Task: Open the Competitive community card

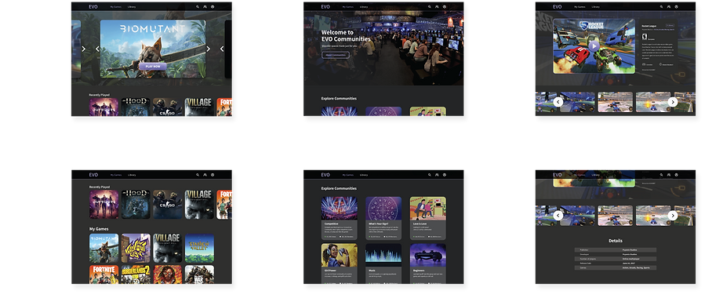Action: click(340, 218)
